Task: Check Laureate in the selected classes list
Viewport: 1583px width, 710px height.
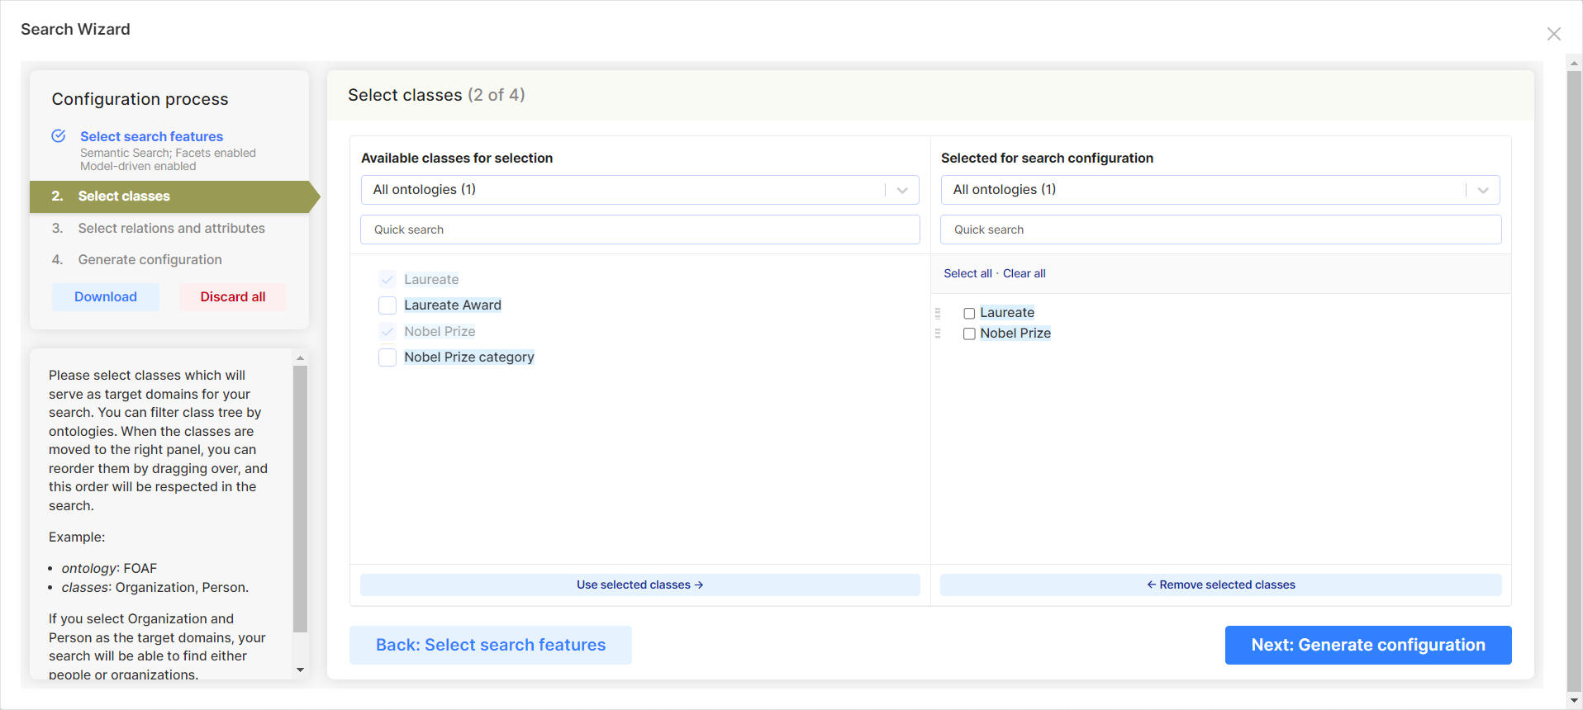Action: click(x=969, y=314)
